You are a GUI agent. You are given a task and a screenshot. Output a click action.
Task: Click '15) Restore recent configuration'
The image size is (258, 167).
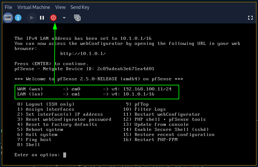point(169,135)
